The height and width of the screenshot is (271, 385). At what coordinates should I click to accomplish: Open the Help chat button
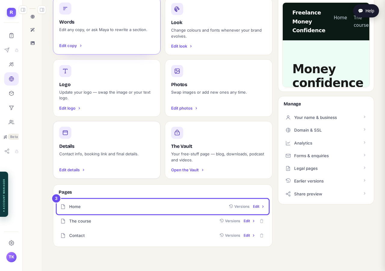(x=366, y=11)
